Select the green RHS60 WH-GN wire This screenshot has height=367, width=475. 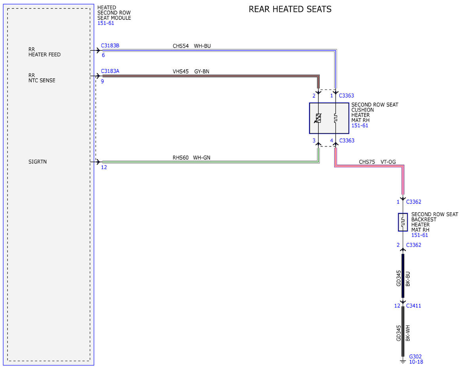(x=211, y=162)
